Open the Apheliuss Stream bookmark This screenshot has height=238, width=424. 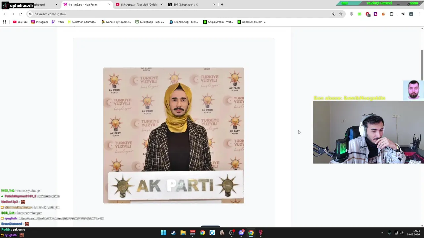(x=252, y=22)
